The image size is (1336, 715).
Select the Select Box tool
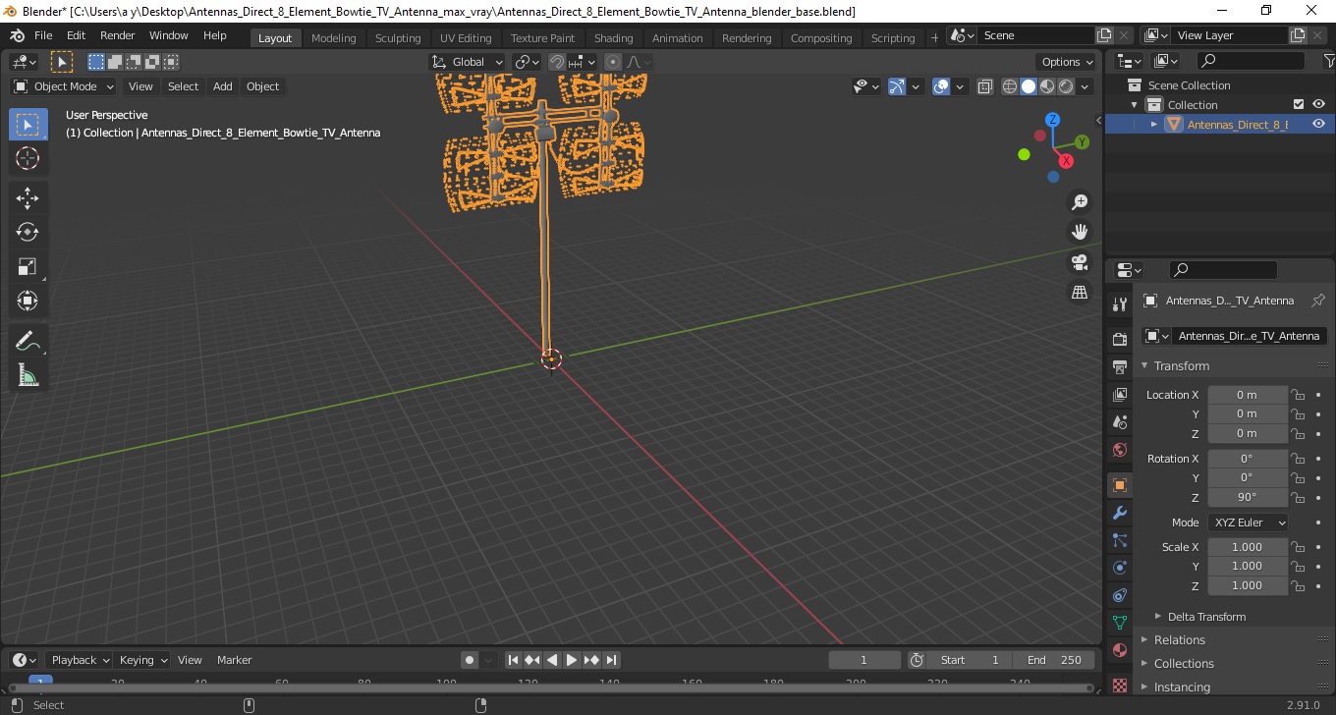tap(28, 124)
